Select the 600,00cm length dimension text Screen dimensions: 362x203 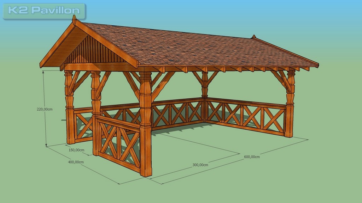coord(252,157)
